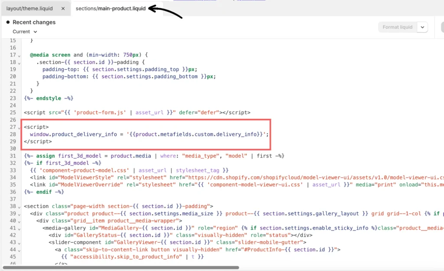The width and height of the screenshot is (444, 271).
Task: Collapse the @media block at line 17
Action: pyautogui.click(x=20, y=56)
